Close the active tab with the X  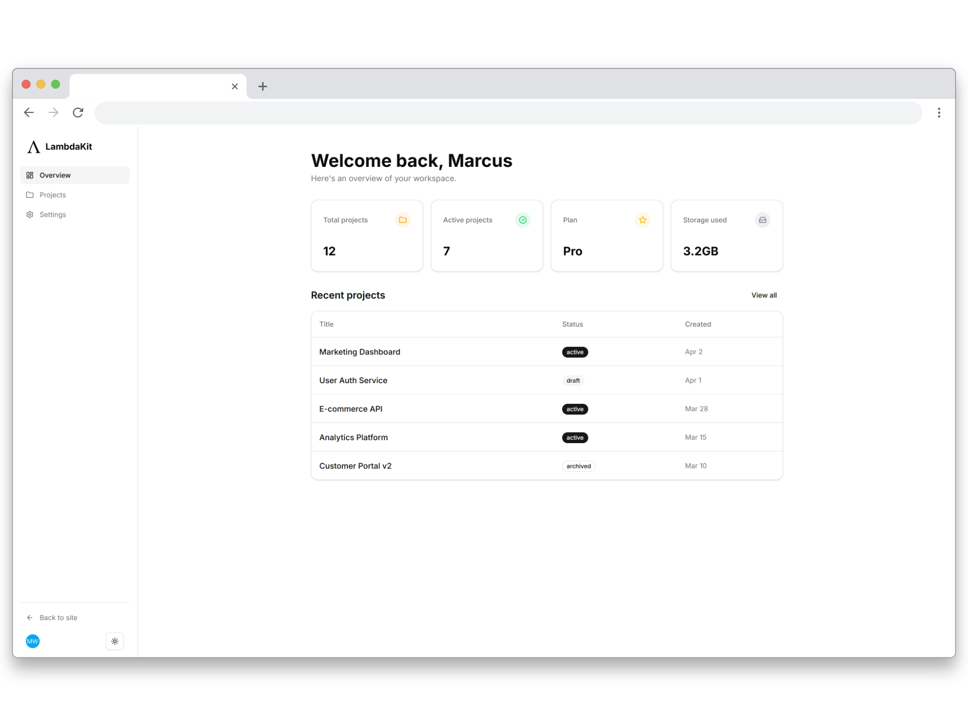tap(235, 86)
